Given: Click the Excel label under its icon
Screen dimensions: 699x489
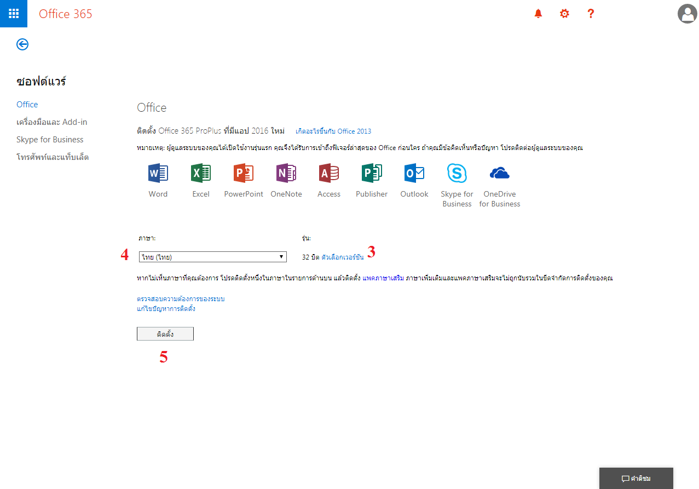Looking at the screenshot, I should tap(201, 194).
